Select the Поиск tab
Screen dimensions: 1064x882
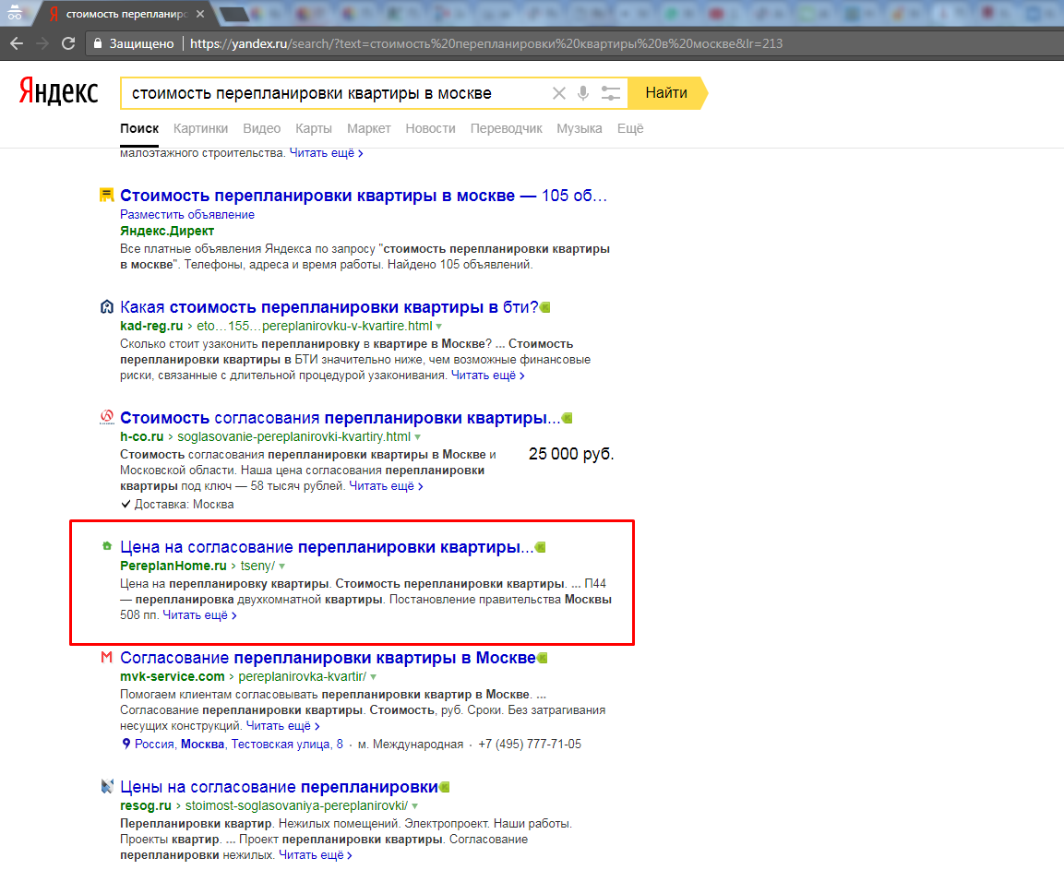coord(139,128)
